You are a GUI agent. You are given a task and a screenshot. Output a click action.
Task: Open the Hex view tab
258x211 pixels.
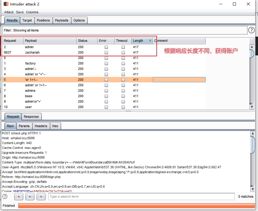coord(55,126)
